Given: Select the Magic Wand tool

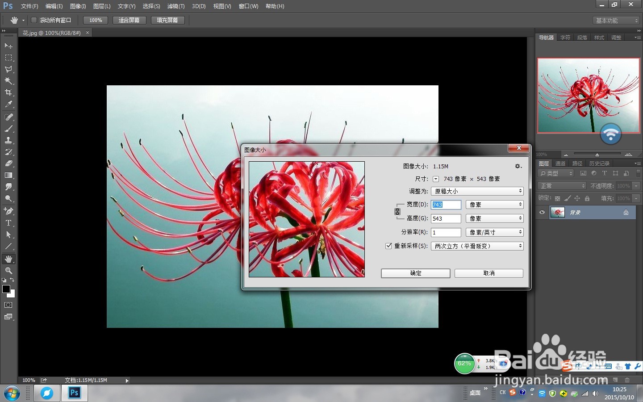Looking at the screenshot, I should (8, 81).
